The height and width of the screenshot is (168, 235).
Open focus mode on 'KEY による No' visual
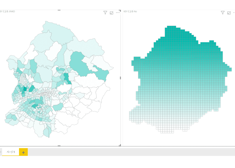point(229,13)
